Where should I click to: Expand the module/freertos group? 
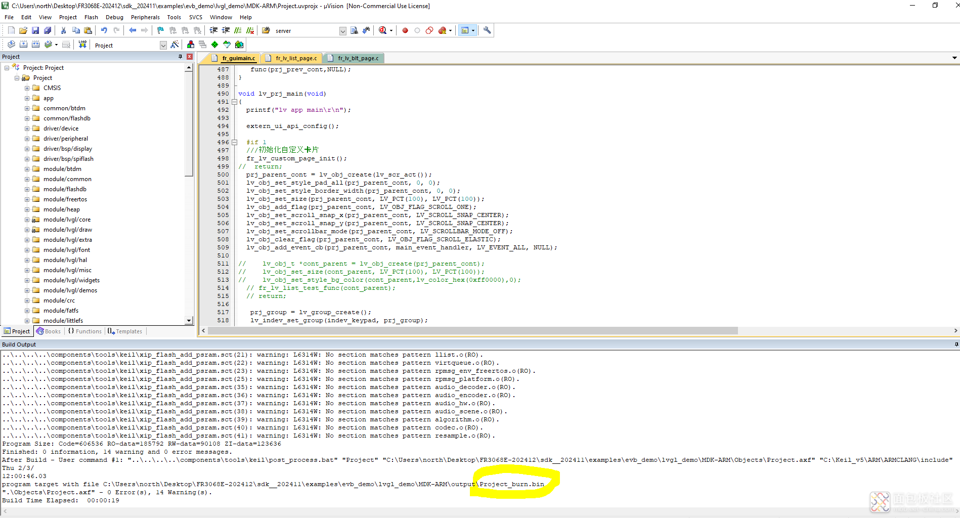tap(27, 199)
